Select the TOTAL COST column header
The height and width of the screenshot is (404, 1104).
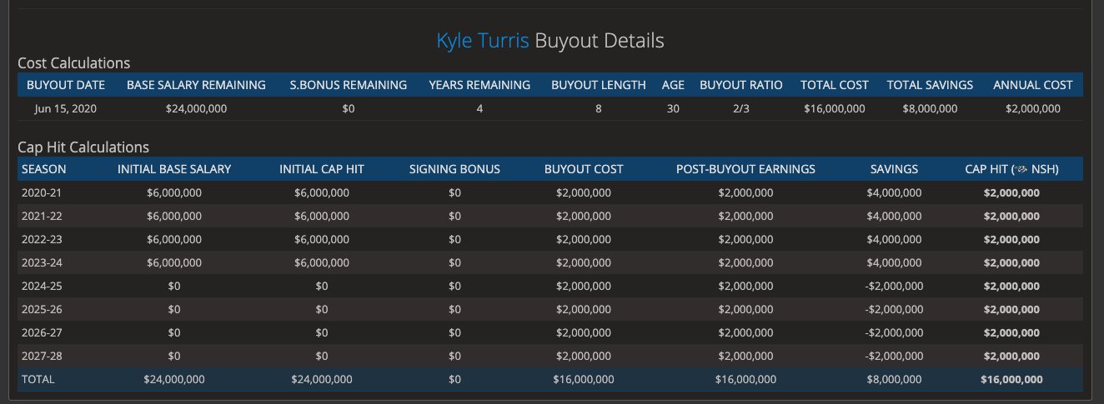click(835, 85)
